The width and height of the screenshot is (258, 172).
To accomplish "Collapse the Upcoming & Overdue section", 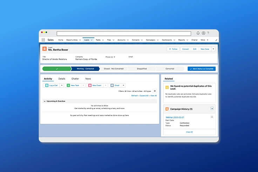I will (45, 101).
